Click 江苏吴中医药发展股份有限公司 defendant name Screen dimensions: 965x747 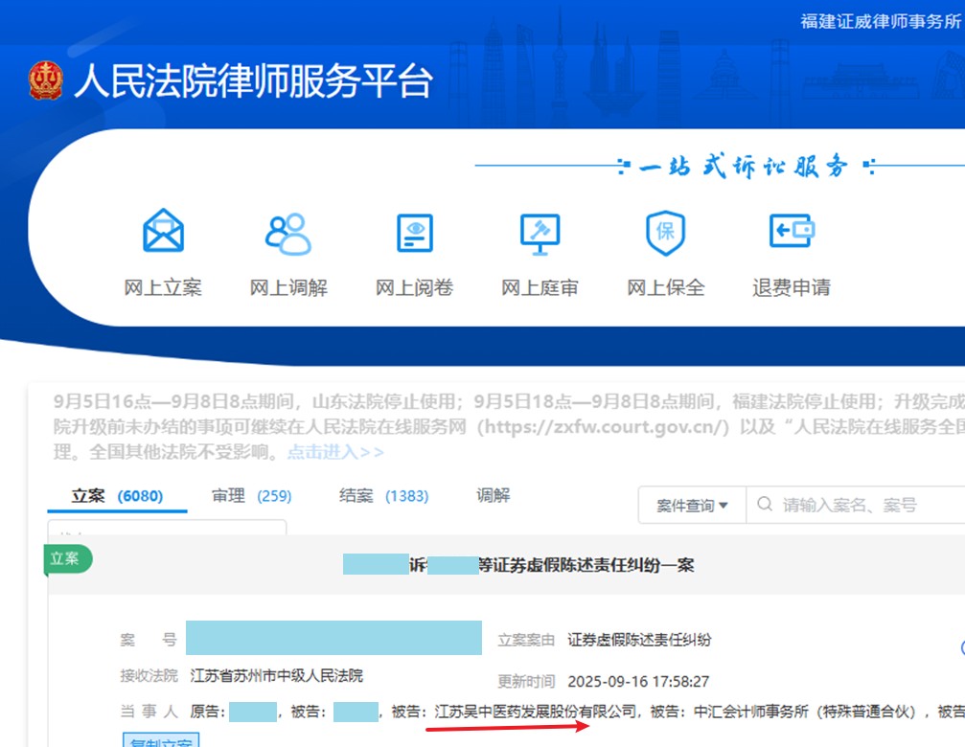tap(536, 712)
